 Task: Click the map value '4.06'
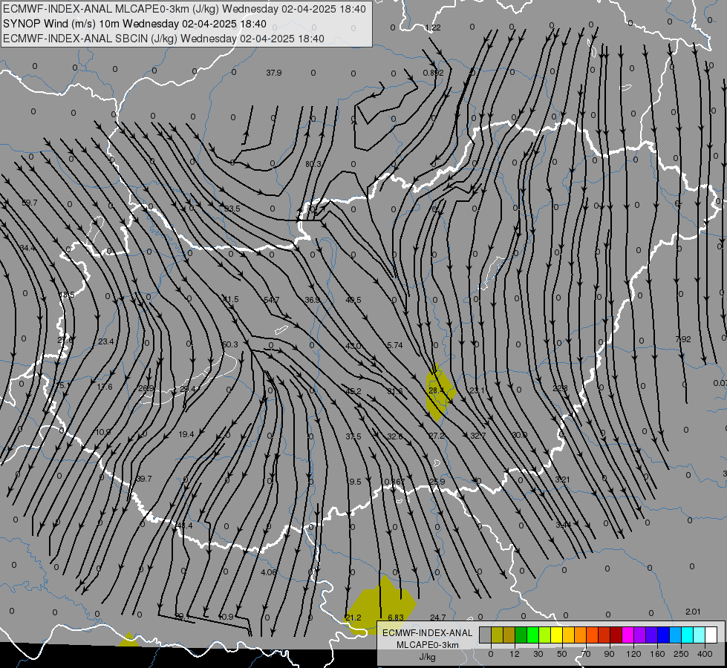269,572
